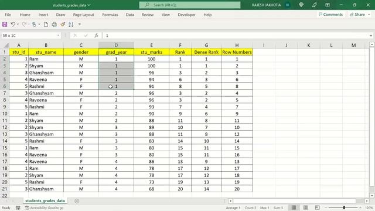
Task: Click the Select All corner triangle
Action: (6, 45)
